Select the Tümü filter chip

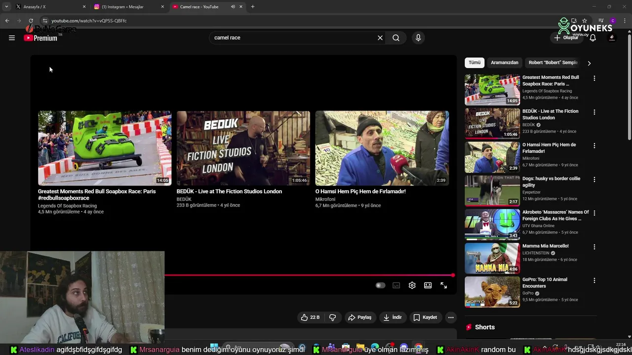(x=474, y=63)
